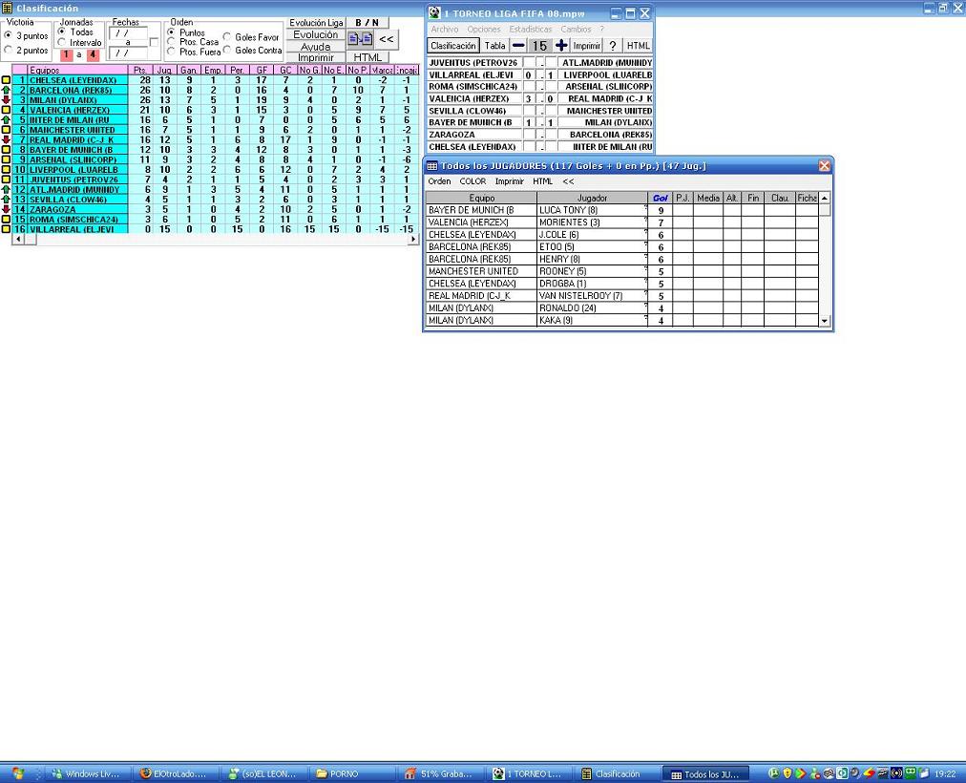This screenshot has width=966, height=783.
Task: Click Imprimir in the Jugadores window menu
Action: (x=510, y=181)
